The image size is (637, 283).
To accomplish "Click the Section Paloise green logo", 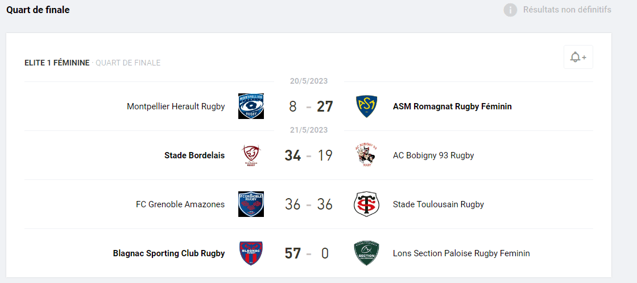I will 366,253.
